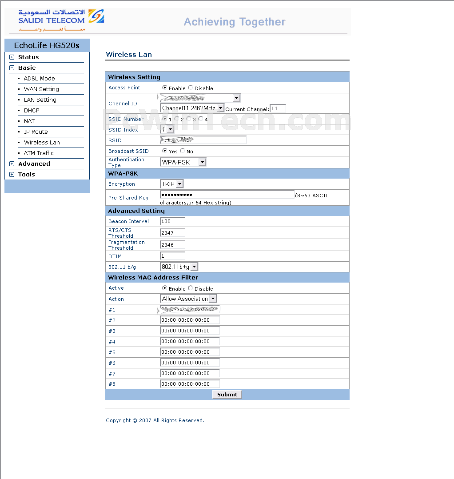Open the Authentication Type dropdown
Screen dimensions: 454x479
pyautogui.click(x=183, y=162)
